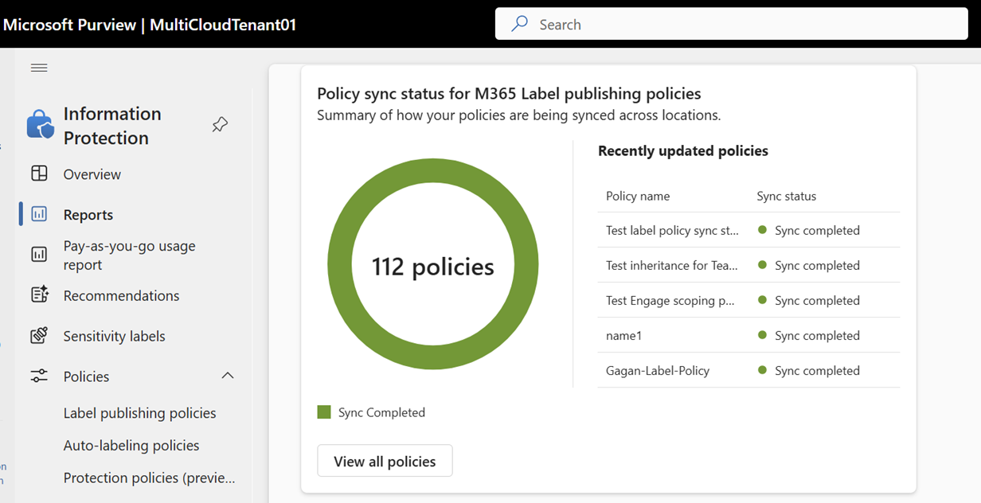Click the Reports chart icon

pos(39,214)
